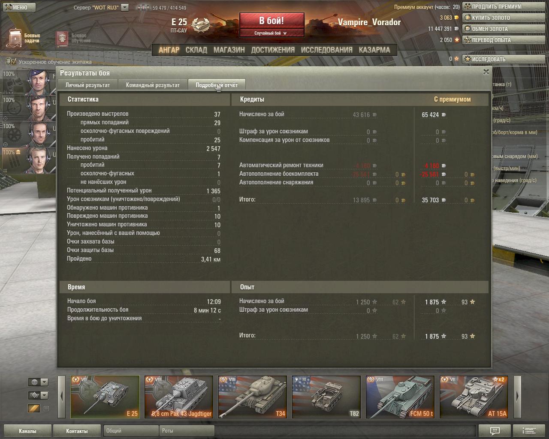
Task: Close the Результаты боя window
Action: [x=486, y=72]
